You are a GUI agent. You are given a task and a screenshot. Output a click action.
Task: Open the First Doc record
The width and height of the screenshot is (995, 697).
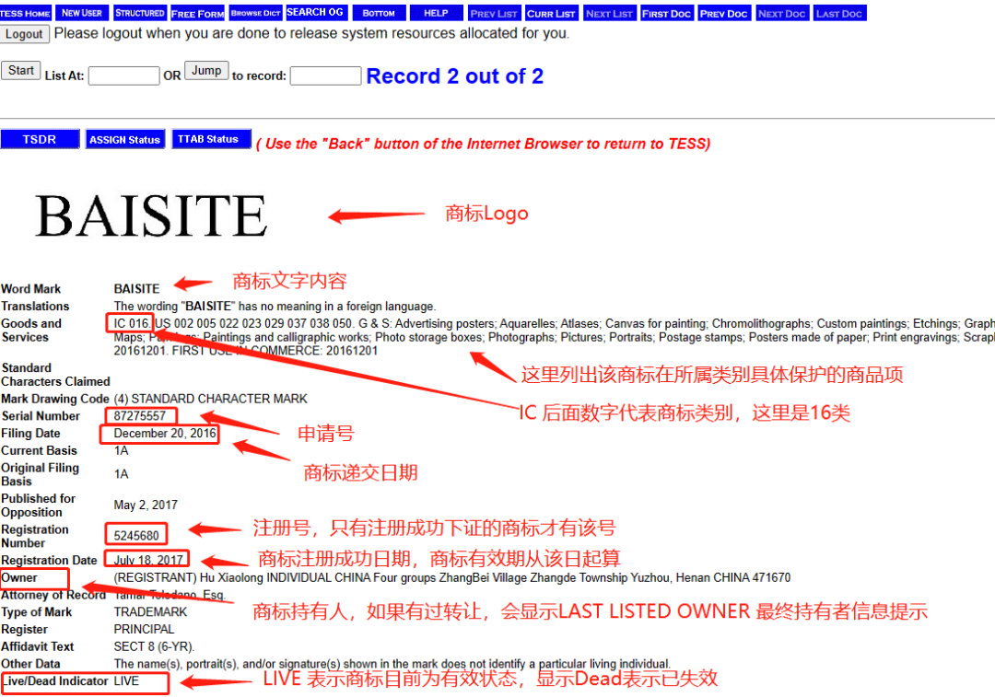tap(666, 12)
